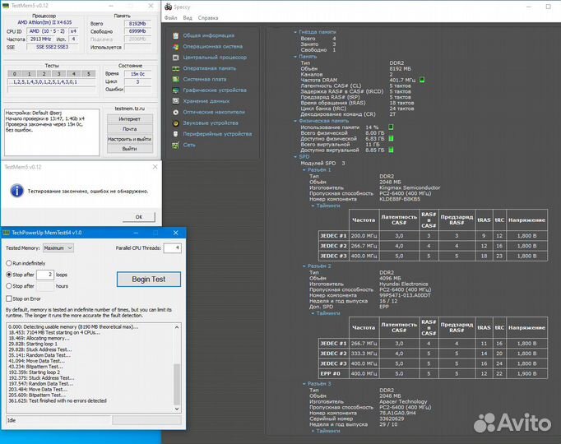Click the green DRAM frequency indicator
The width and height of the screenshot is (561, 444).
[x=422, y=80]
